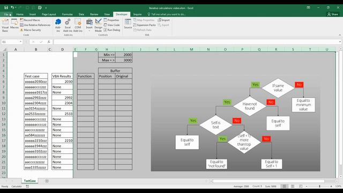Click cell with aaaaa2030zzz

(x=36, y=81)
